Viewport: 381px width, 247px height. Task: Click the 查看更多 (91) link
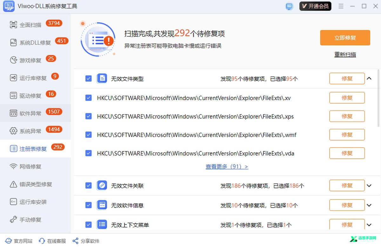pos(227,166)
